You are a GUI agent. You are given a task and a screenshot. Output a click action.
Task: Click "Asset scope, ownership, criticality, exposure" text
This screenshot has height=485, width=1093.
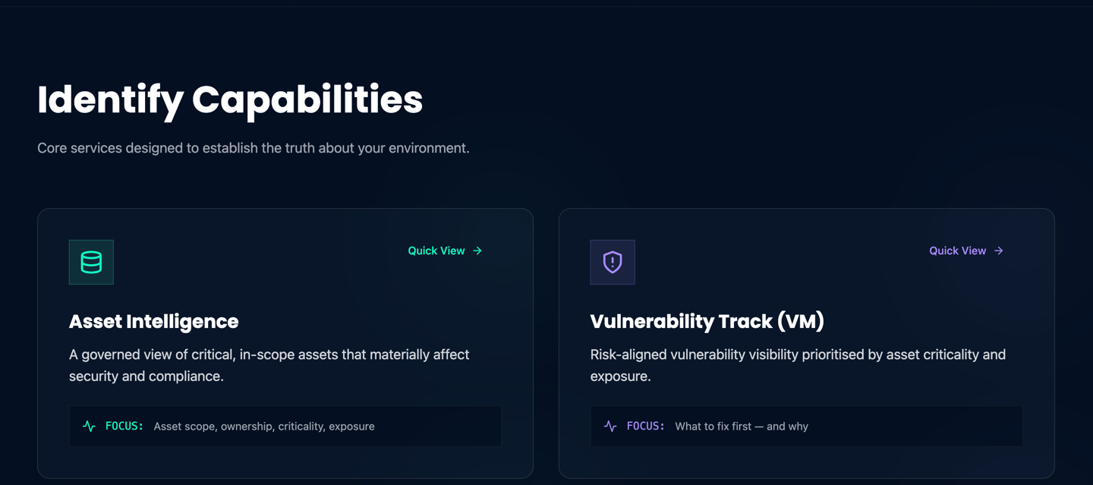pyautogui.click(x=264, y=427)
